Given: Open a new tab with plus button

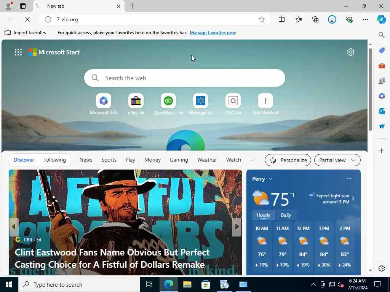Looking at the screenshot, I should coord(133,6).
